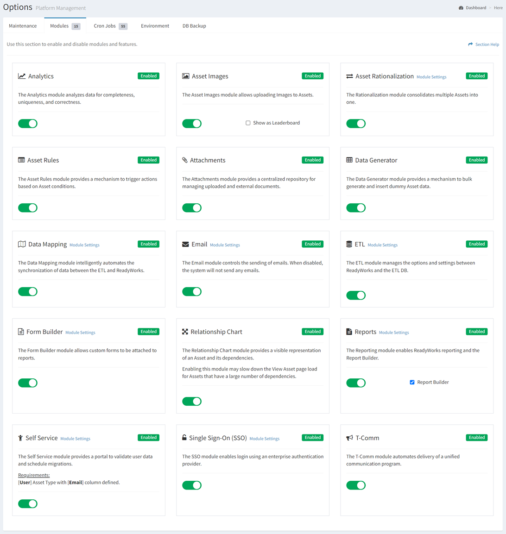Disable the Analytics module toggle
506x534 pixels.
28,124
